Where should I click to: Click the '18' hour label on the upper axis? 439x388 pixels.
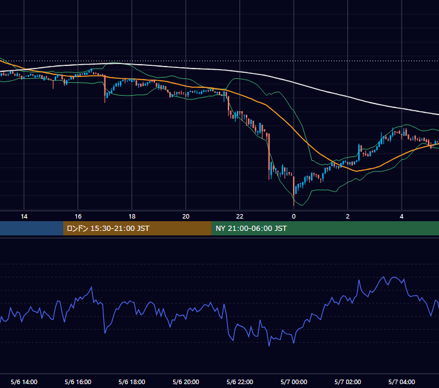tap(132, 217)
